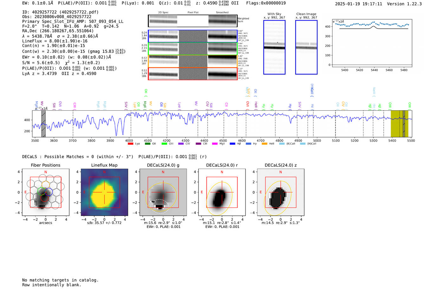Click the gray hatched region near 3500 Å
Viewport: 444px width, 302px height.
[x=43, y=124]
